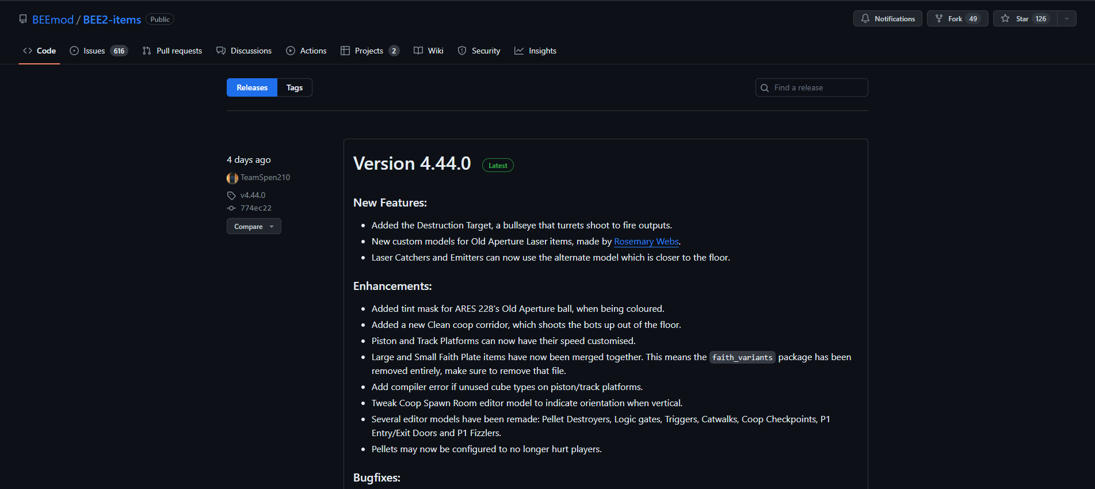Image resolution: width=1095 pixels, height=489 pixels.
Task: Click the search magnifier icon
Action: point(765,88)
